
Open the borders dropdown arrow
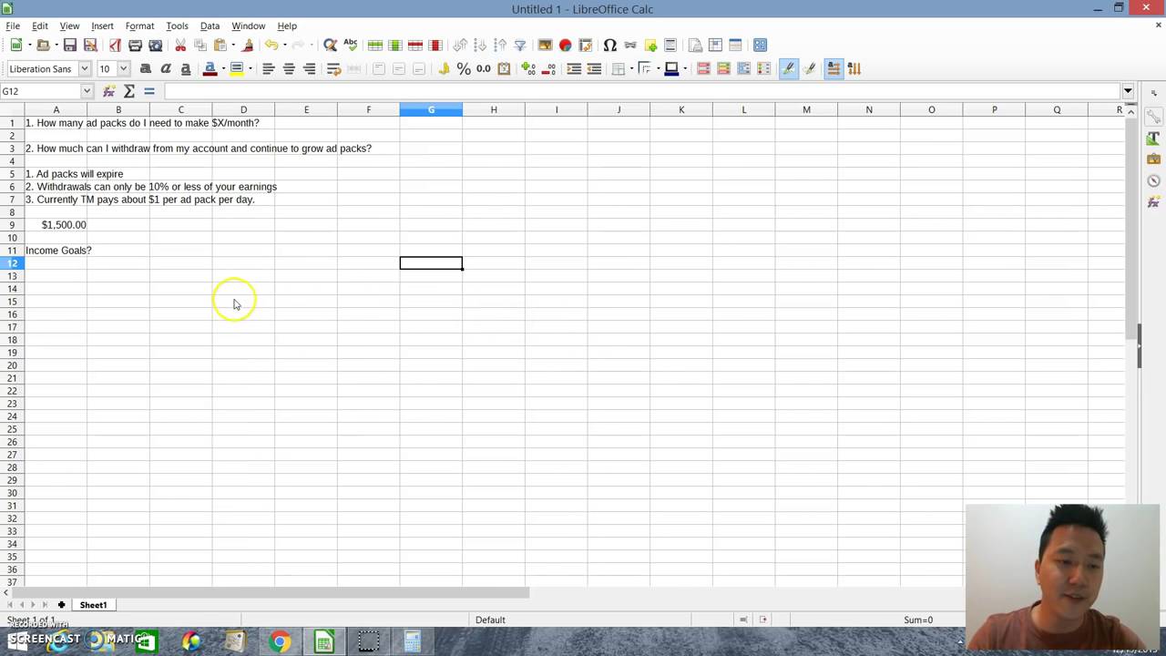tap(631, 68)
